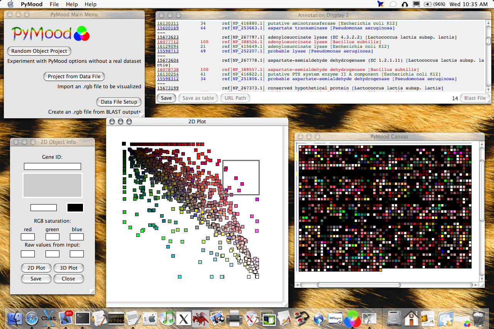494x329 pixels.
Task: Click the Gene ID input field
Action: pos(52,166)
